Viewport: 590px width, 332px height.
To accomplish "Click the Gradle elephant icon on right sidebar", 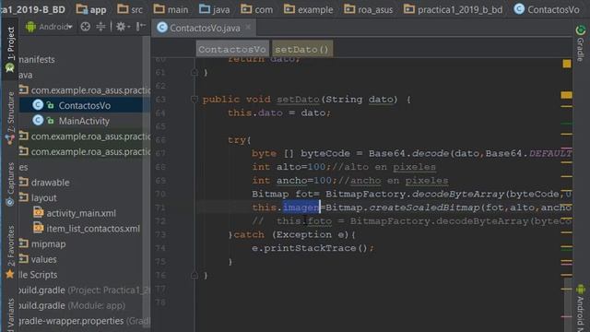I will point(581,30).
